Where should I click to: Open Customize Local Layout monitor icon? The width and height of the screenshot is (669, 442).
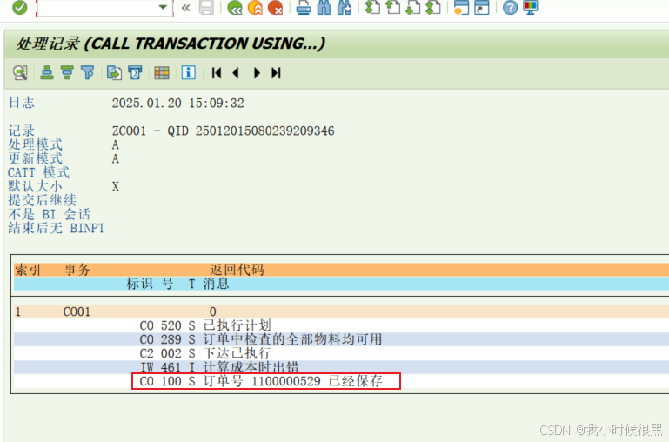(x=531, y=7)
